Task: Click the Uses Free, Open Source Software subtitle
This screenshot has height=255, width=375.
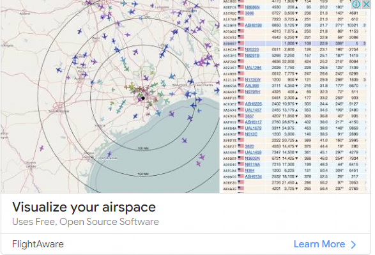Action: coord(86,222)
